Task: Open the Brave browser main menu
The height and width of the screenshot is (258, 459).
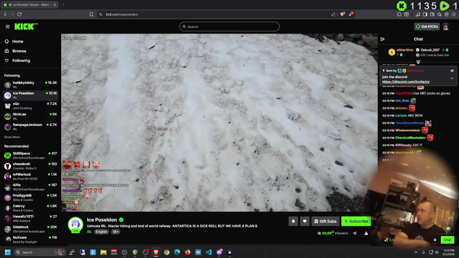Action: click(x=454, y=14)
